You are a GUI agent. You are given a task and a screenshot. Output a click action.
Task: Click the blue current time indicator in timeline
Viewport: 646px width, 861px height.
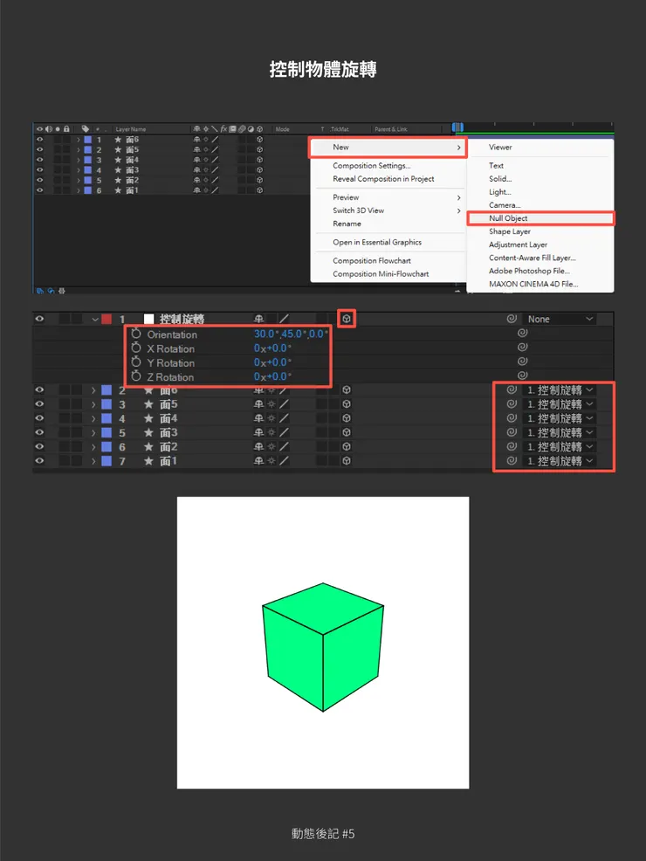coord(457,127)
